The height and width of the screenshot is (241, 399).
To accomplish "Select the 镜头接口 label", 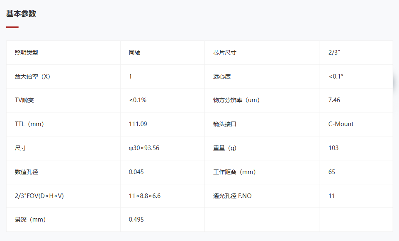I will 225,124.
